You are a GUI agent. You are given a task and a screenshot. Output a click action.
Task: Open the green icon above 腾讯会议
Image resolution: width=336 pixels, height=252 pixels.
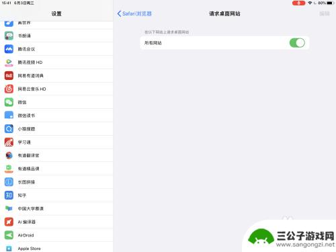click(9, 36)
